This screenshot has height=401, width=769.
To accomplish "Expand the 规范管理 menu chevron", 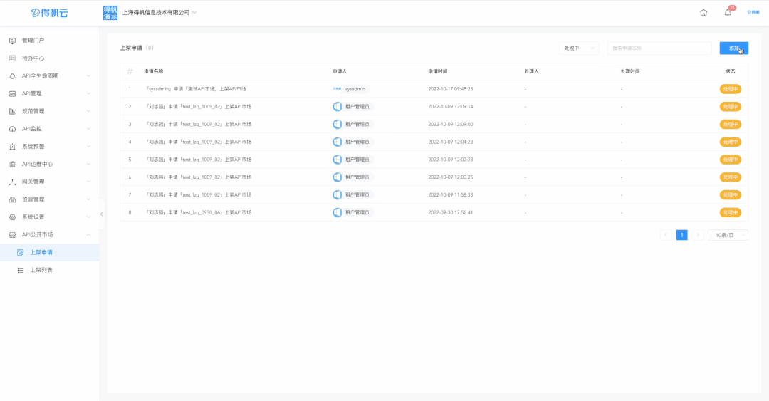I will click(88, 111).
